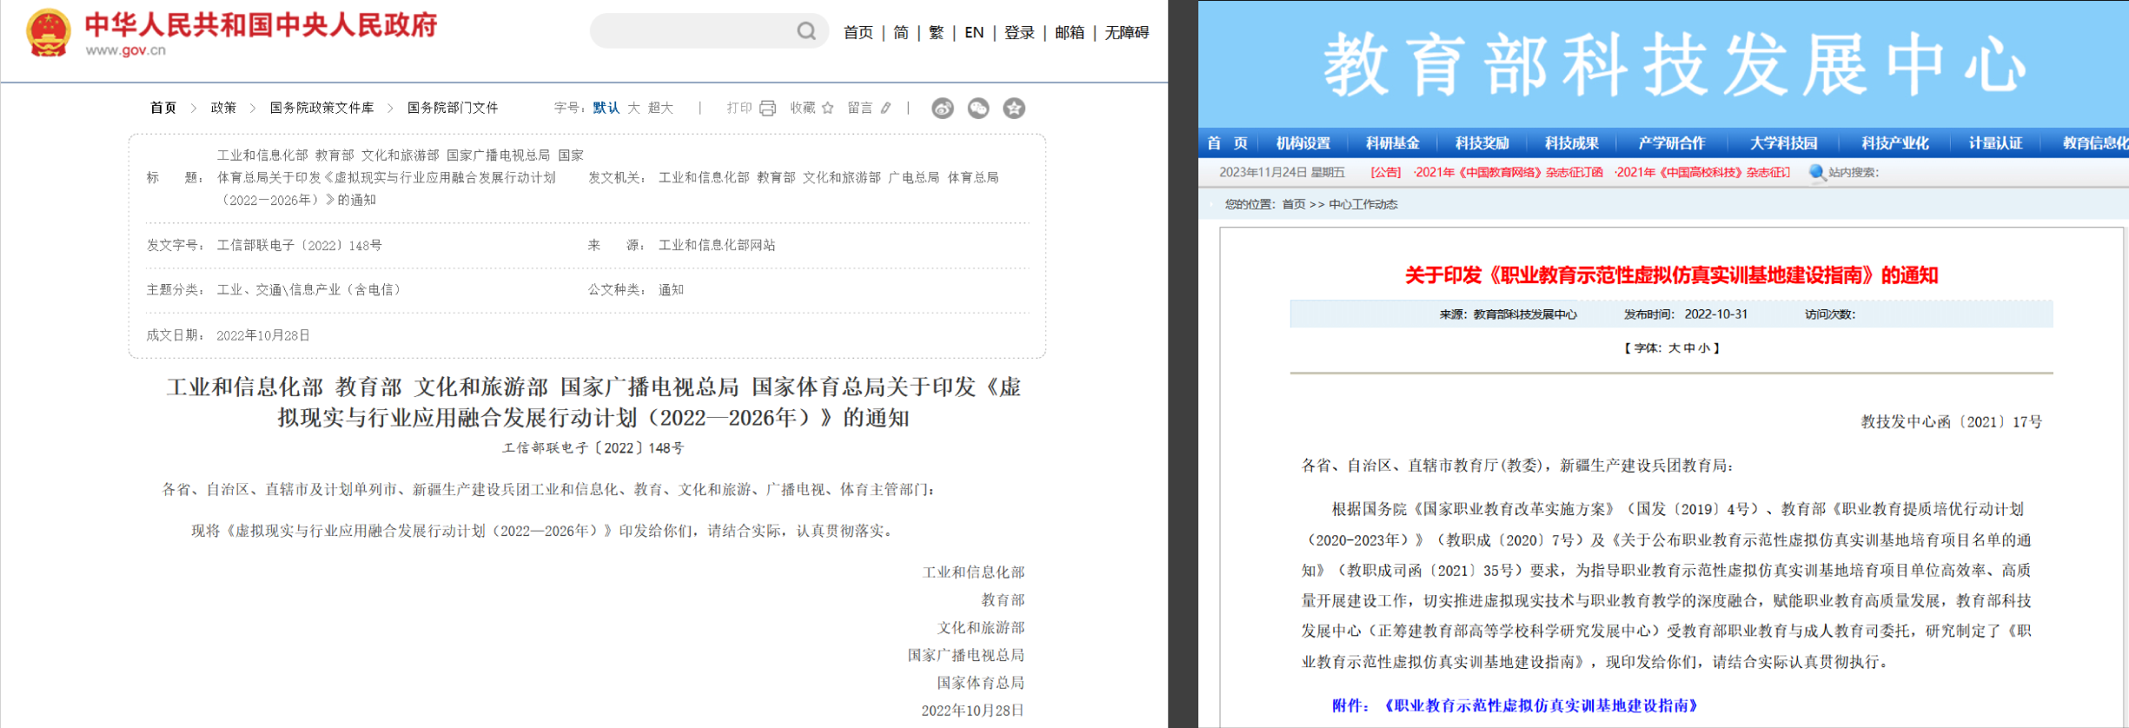Share the article via the WeChat icon
Screen dimensions: 2129x728
[x=978, y=108]
